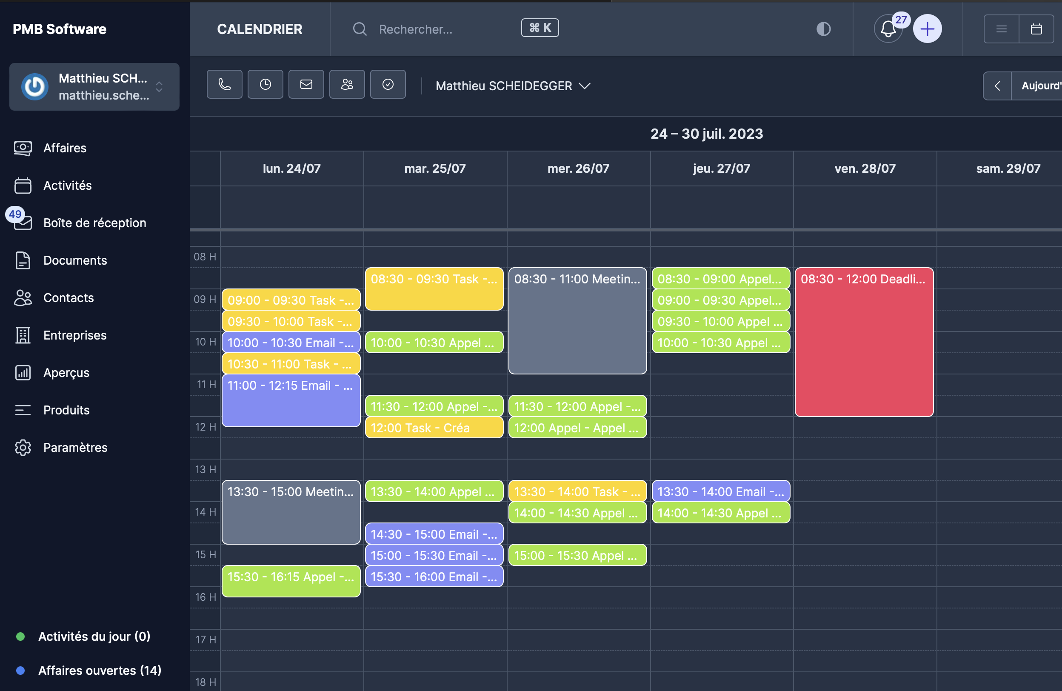Click the meeting people filter icon
This screenshot has height=691, width=1062.
(347, 84)
